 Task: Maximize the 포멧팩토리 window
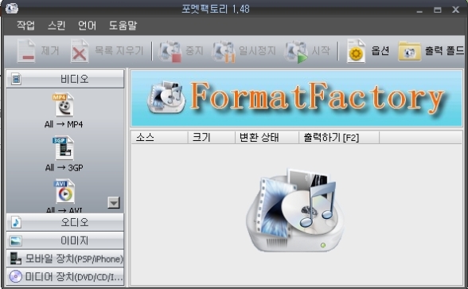point(438,10)
